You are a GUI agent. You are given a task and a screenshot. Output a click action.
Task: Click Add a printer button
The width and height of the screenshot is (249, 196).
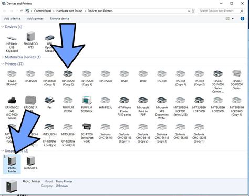(35, 19)
